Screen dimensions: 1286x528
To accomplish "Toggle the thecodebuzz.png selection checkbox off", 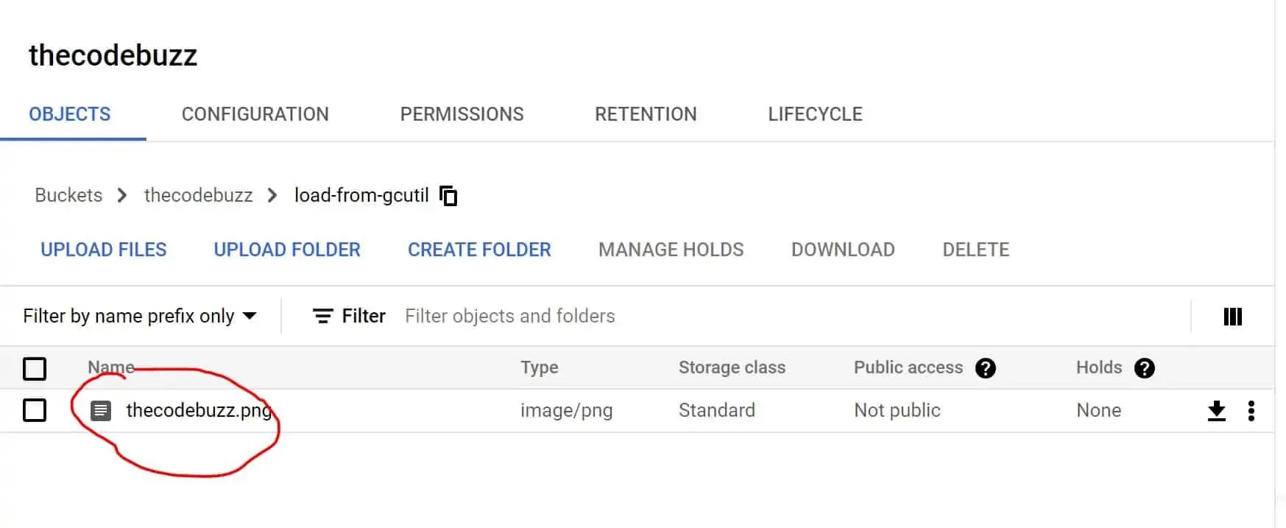I will coord(35,410).
